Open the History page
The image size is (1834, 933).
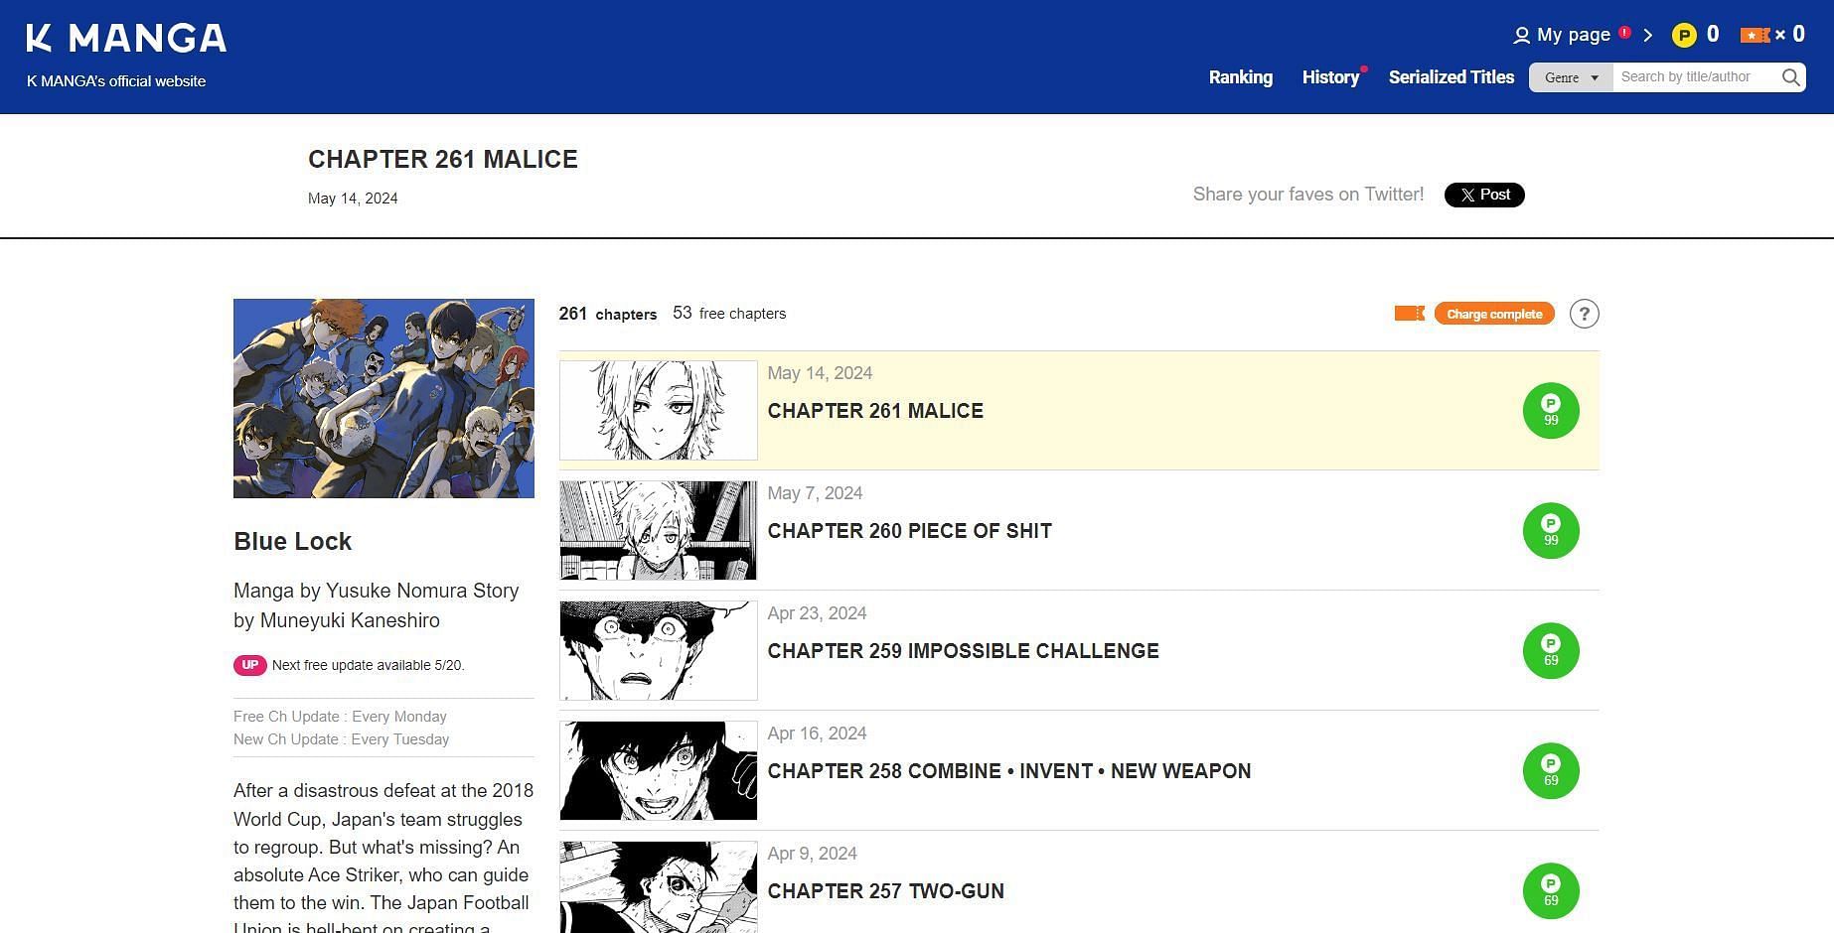[x=1331, y=77]
